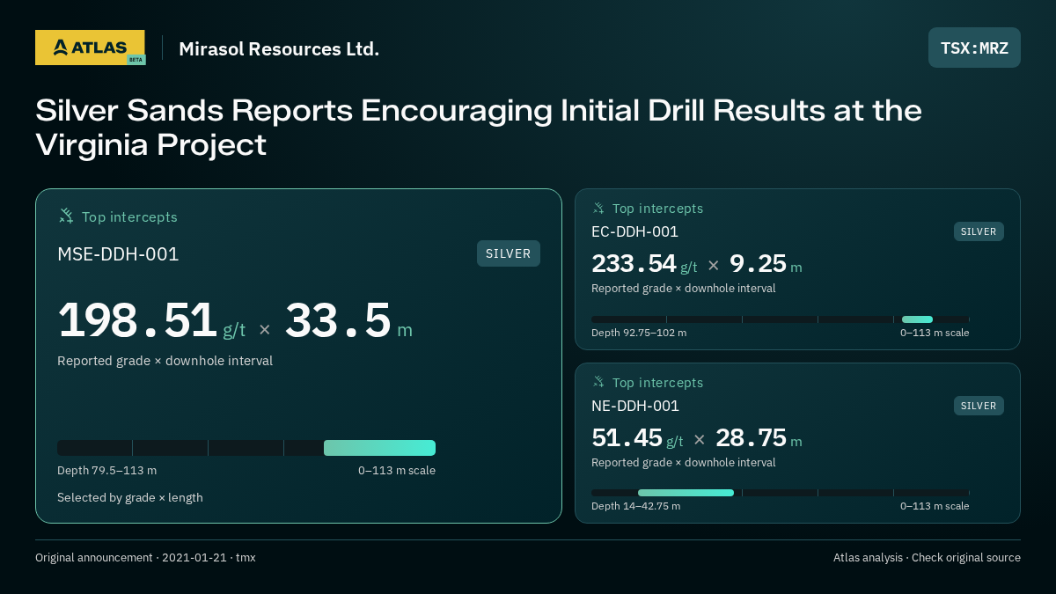Select the MSE-DDH-001 hole name
Image resolution: width=1056 pixels, height=594 pixels.
point(118,254)
